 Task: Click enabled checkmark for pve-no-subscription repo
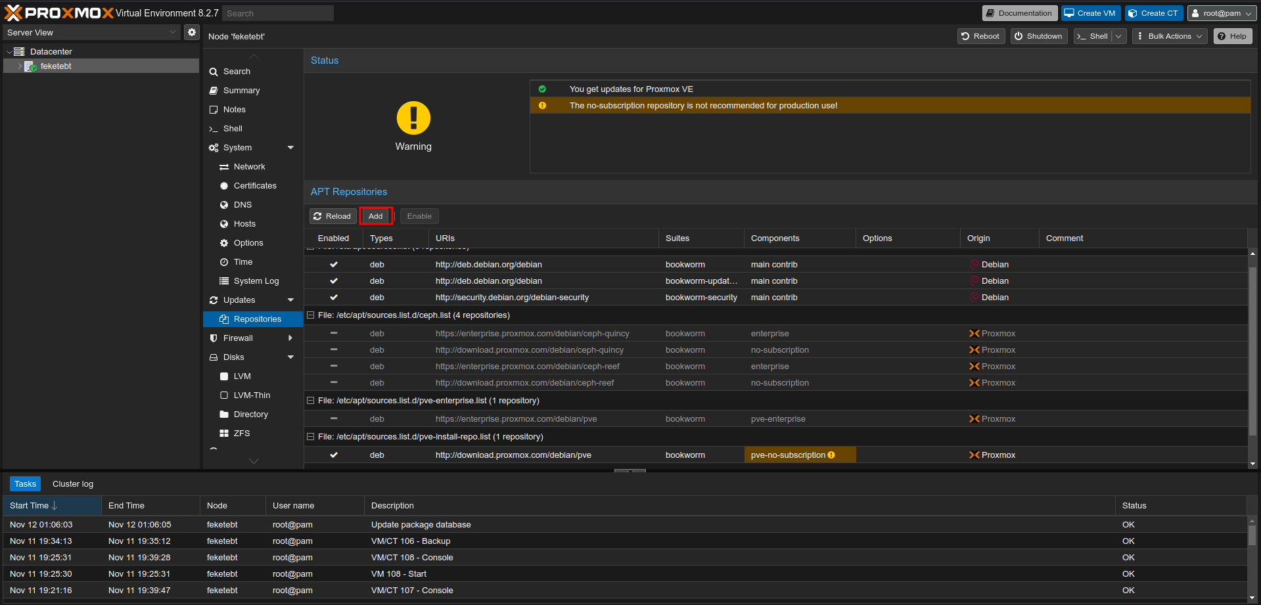pos(334,455)
